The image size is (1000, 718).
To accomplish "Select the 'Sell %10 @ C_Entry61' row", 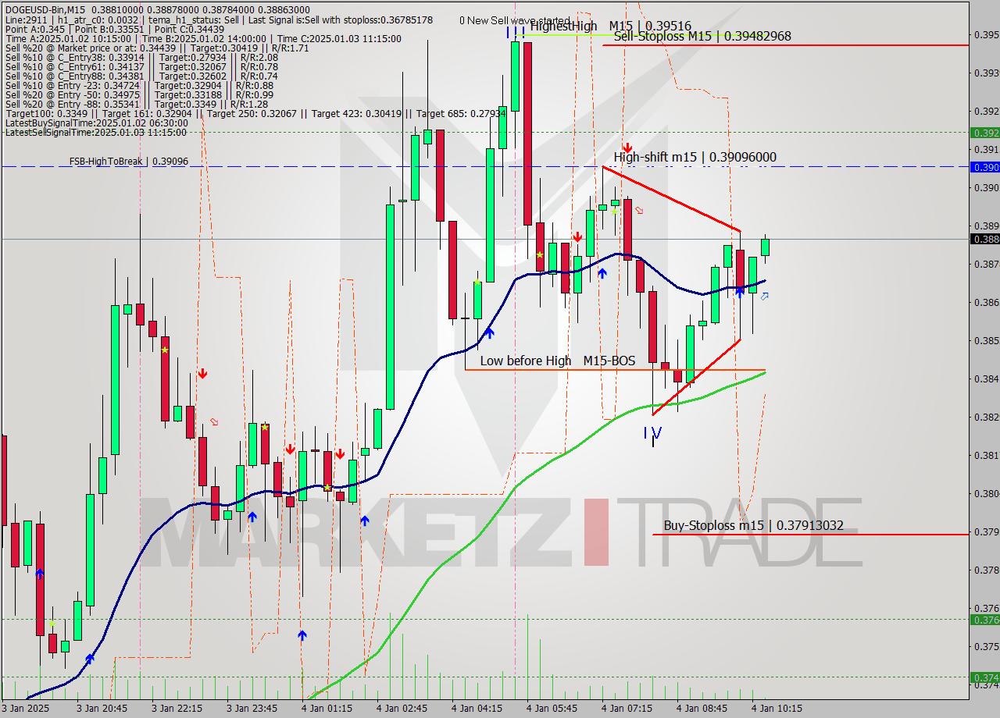I will 141,66.
